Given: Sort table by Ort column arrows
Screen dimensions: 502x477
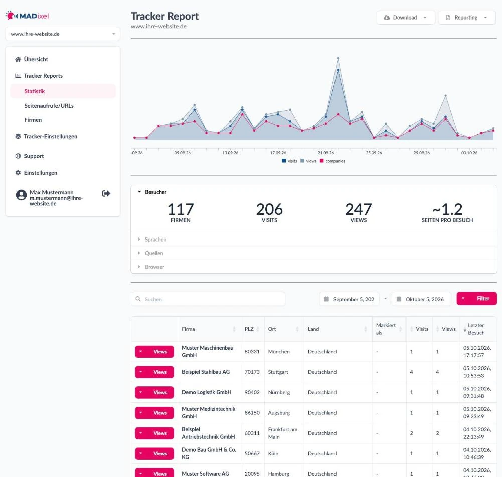Looking at the screenshot, I should [x=297, y=329].
